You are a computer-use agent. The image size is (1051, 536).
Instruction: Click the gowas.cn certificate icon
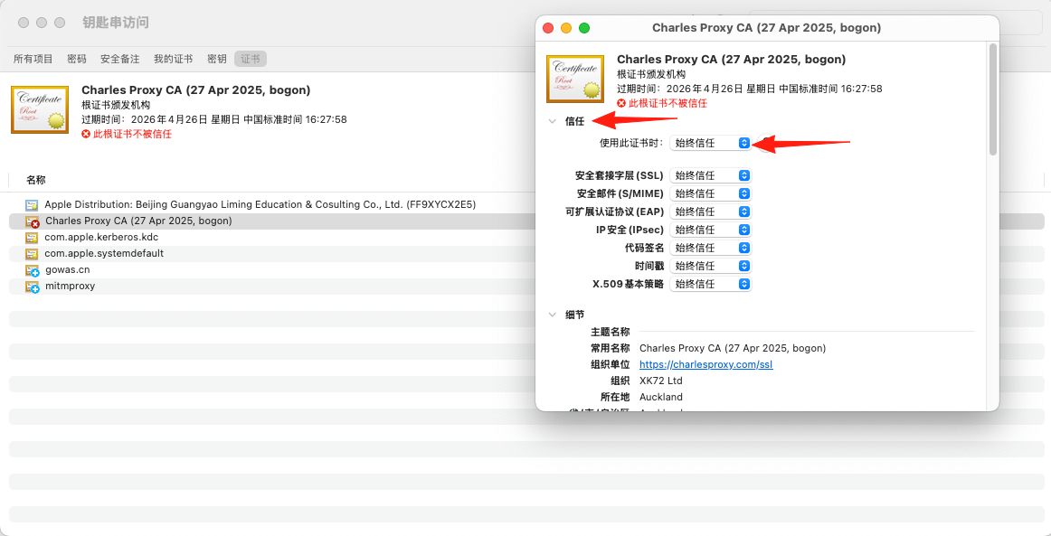pos(32,270)
